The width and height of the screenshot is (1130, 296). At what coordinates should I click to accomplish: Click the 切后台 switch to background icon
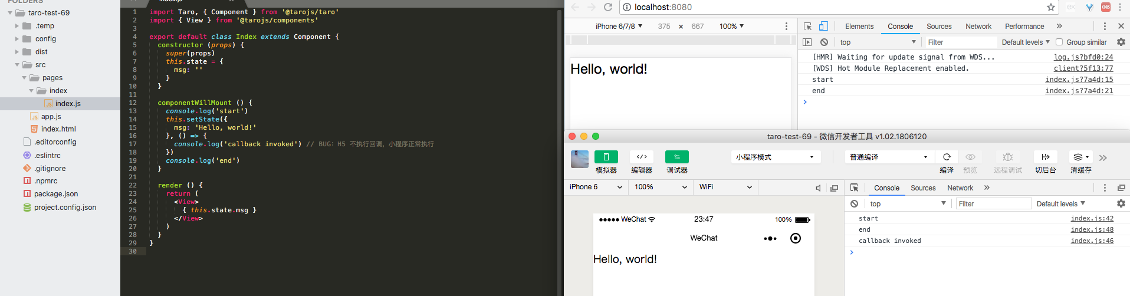click(x=1046, y=157)
